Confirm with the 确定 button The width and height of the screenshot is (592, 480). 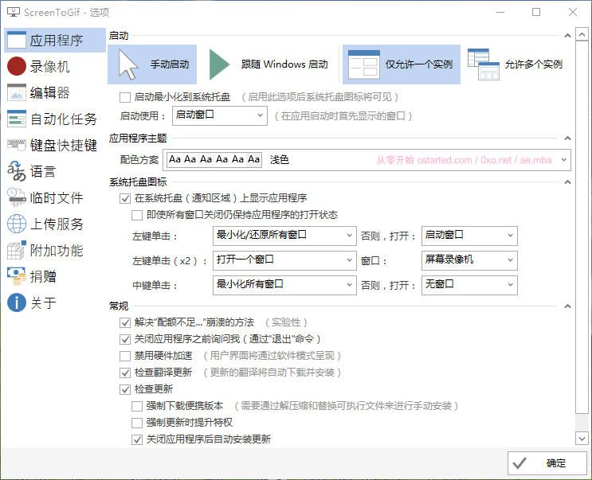(547, 463)
